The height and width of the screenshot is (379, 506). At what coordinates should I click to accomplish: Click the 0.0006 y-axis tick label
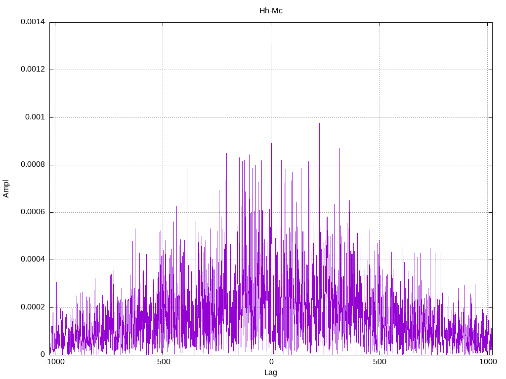click(x=33, y=212)
